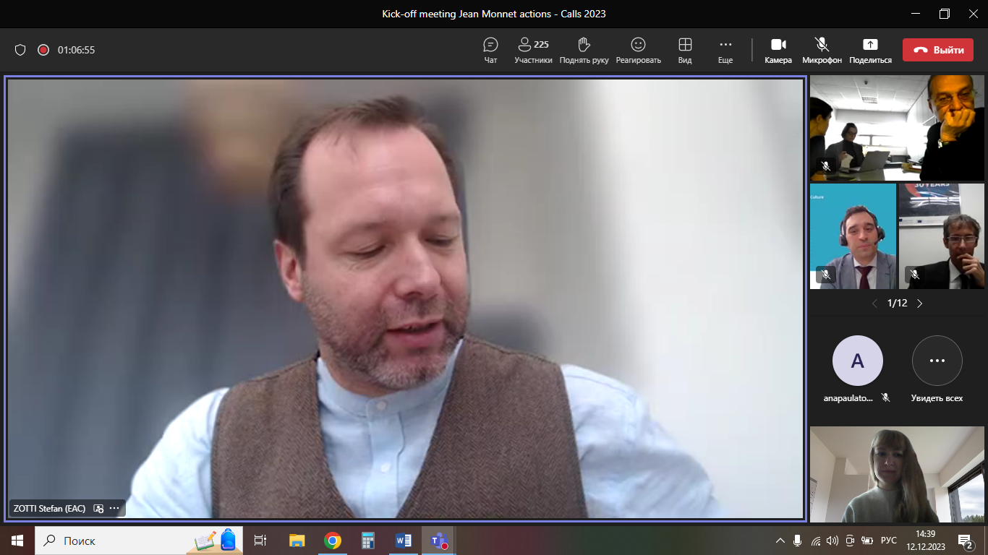The image size is (988, 555).
Task: Open the reactions smiley menu
Action: (x=638, y=45)
